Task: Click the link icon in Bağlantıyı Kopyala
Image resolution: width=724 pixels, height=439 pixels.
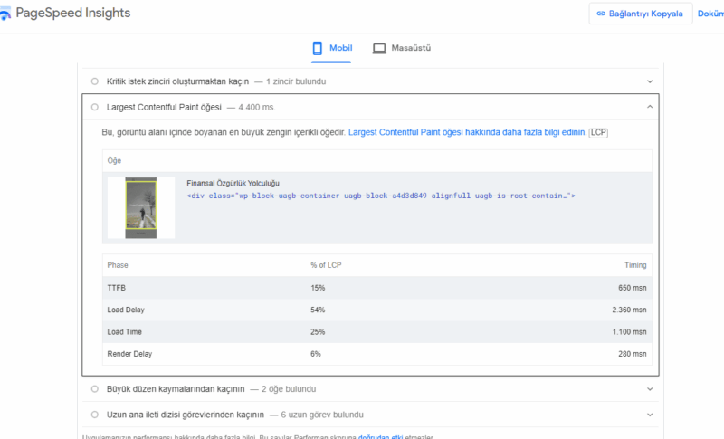Action: 602,14
